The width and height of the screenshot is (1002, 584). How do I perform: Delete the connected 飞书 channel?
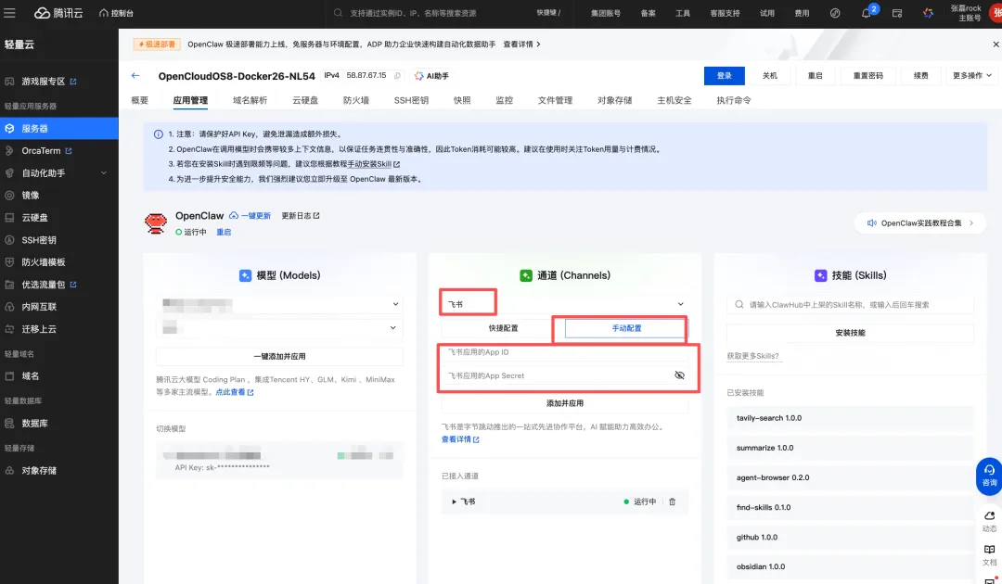pos(672,501)
